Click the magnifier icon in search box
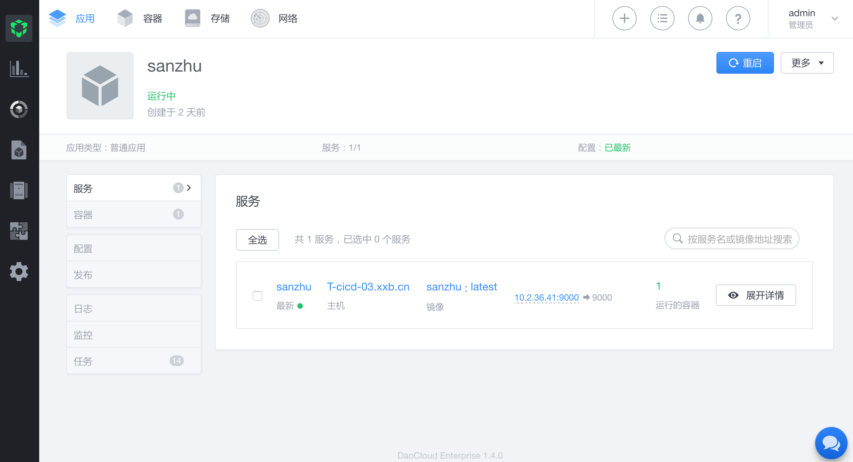 tap(677, 238)
